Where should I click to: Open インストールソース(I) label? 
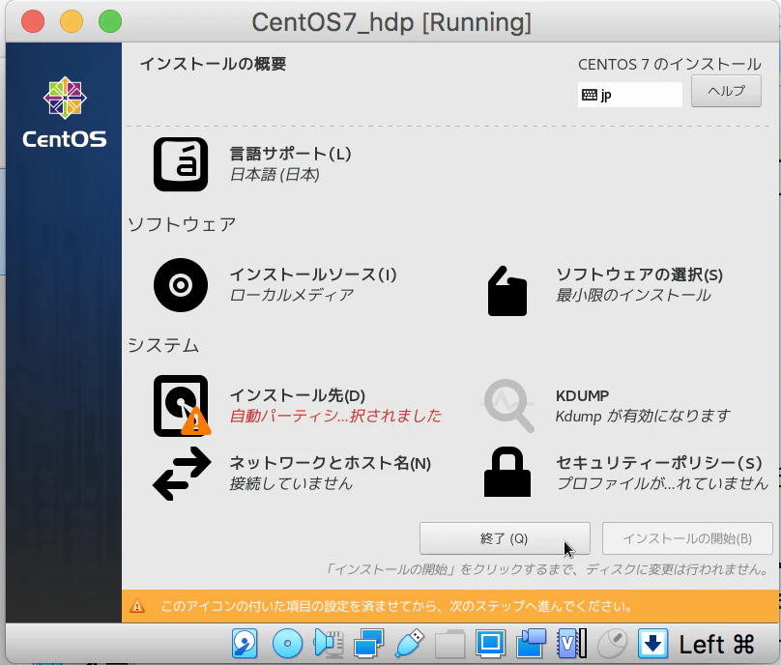(x=313, y=275)
